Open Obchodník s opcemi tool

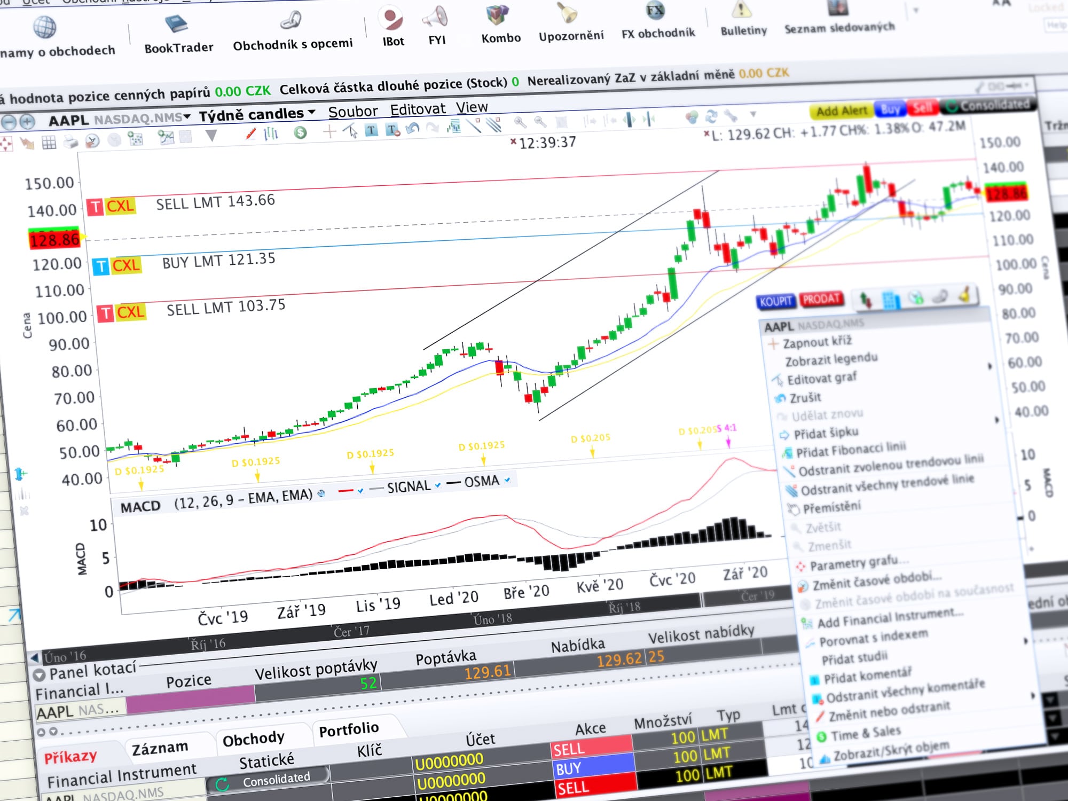pyautogui.click(x=293, y=32)
